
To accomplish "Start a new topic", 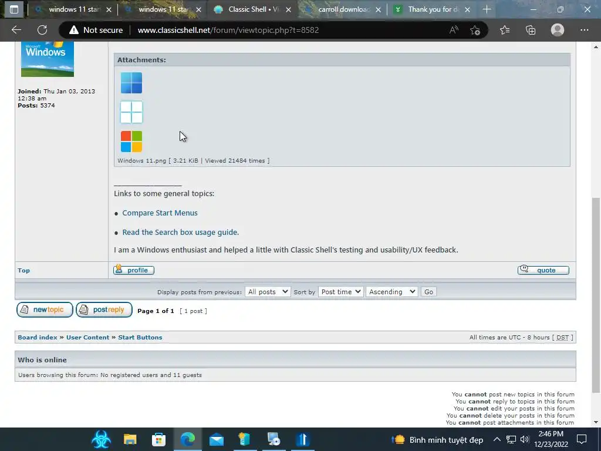I will tap(45, 310).
